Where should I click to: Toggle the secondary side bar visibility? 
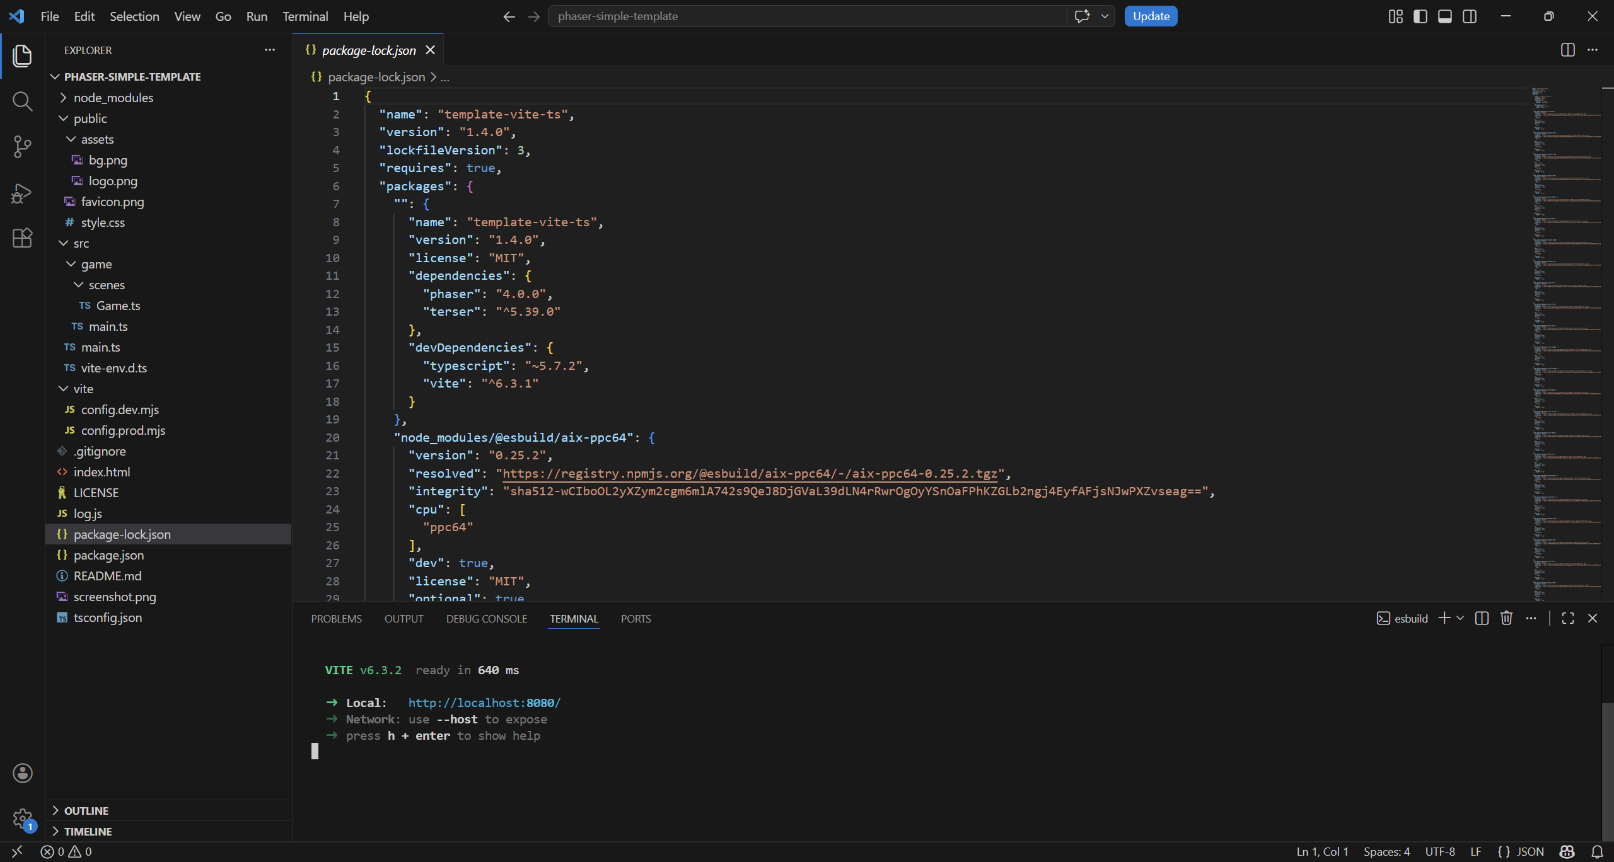[x=1469, y=16]
